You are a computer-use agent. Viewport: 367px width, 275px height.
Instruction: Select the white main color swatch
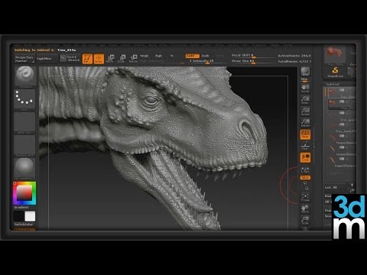pos(30,216)
